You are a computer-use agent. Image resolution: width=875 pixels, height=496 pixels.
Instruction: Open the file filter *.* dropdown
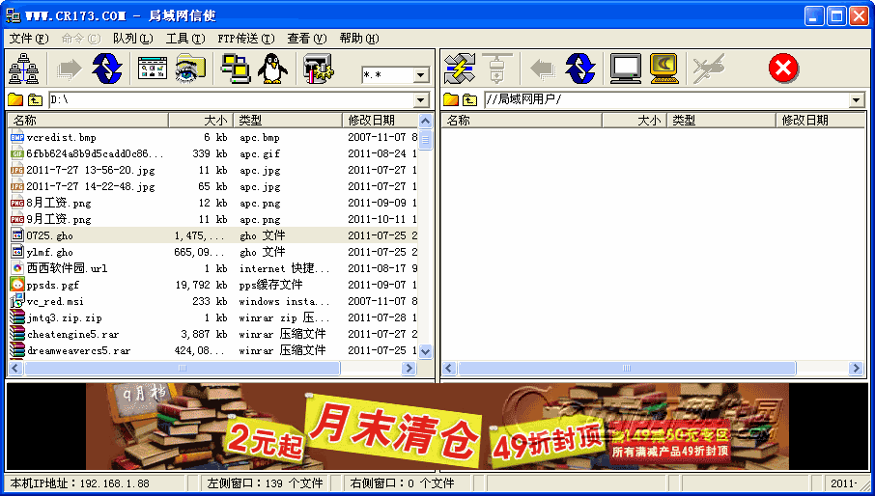(421, 74)
